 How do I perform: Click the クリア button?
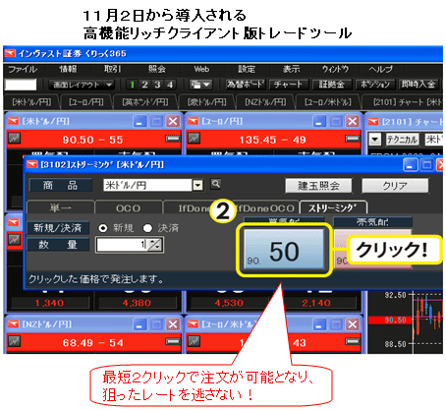[395, 186]
